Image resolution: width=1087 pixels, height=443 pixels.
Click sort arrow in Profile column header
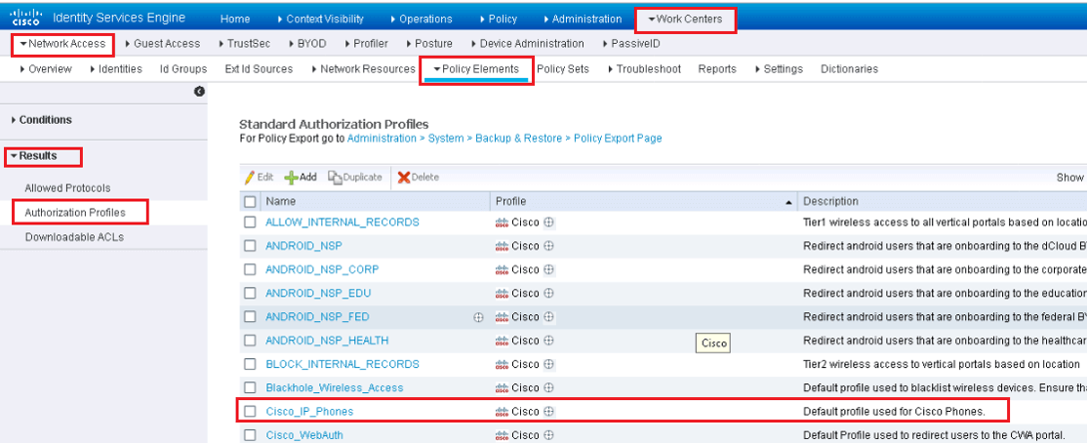[788, 202]
